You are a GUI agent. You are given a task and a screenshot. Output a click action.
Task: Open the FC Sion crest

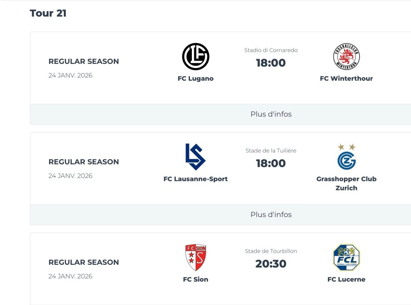[195, 258]
